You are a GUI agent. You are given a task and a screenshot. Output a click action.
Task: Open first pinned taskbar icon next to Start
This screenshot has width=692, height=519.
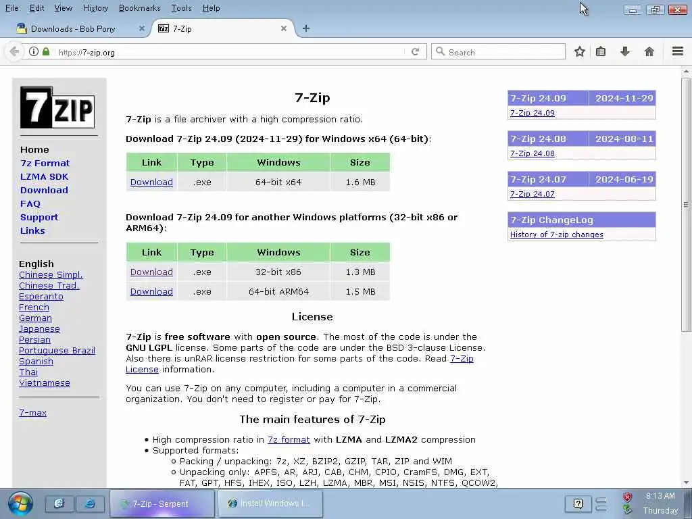pyautogui.click(x=59, y=503)
